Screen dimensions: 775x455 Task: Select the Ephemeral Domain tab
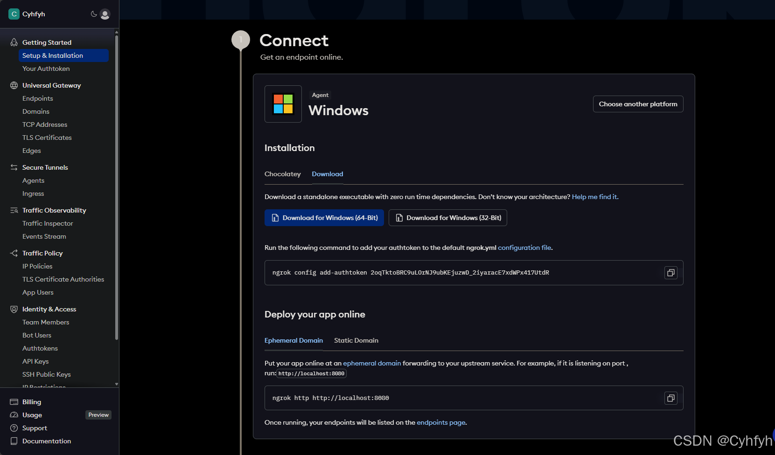tap(293, 340)
